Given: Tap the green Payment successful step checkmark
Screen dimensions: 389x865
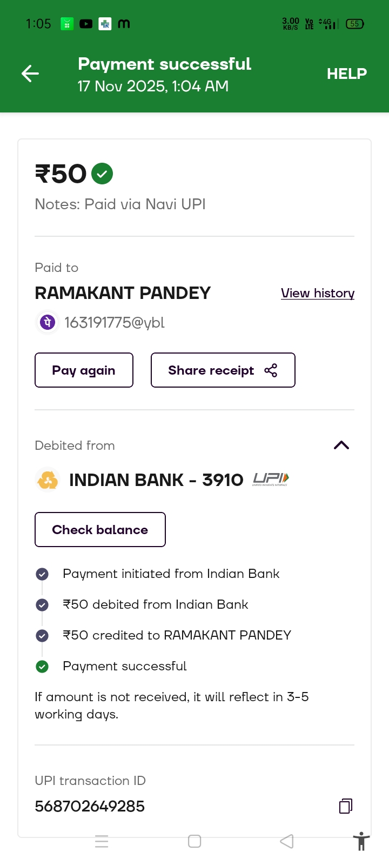Looking at the screenshot, I should coord(42,667).
